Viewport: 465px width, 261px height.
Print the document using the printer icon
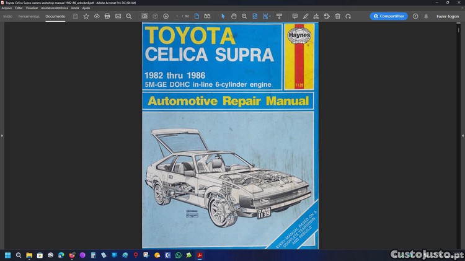pyautogui.click(x=107, y=16)
